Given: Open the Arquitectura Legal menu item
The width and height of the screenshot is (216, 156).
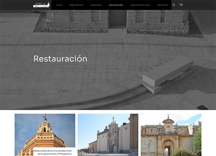Looking at the screenshot, I should click(x=140, y=5).
